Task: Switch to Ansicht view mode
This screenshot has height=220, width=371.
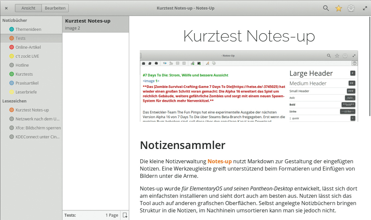Action: click(28, 8)
